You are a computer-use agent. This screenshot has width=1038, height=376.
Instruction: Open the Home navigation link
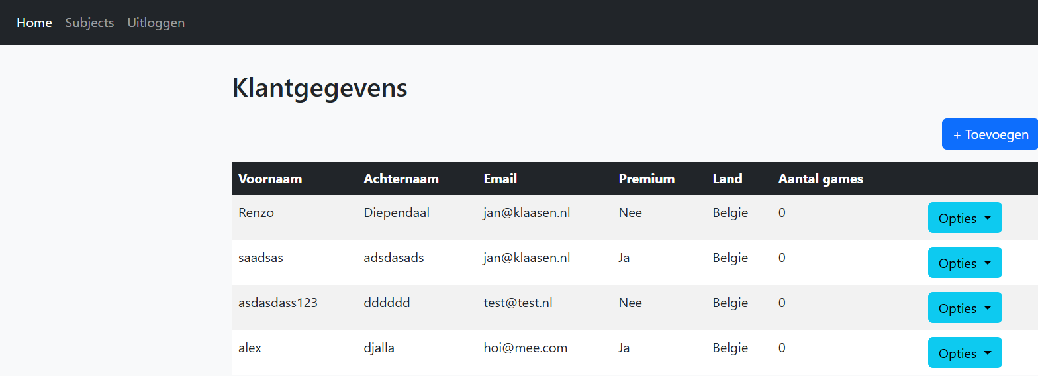tap(34, 23)
